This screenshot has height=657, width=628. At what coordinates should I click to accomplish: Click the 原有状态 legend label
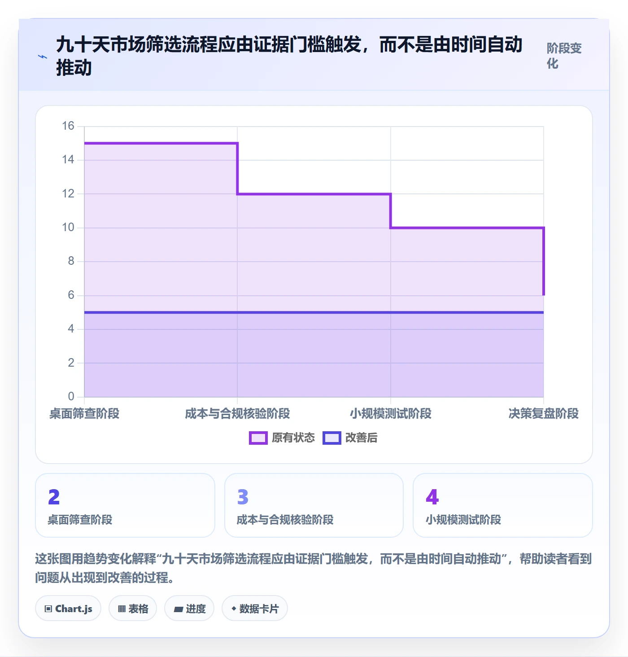293,438
